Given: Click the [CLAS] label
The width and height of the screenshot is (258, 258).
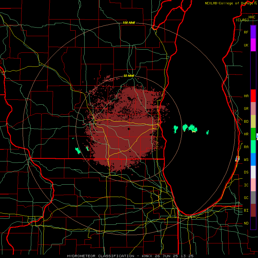Looking at the screenshot, I should [242, 20].
